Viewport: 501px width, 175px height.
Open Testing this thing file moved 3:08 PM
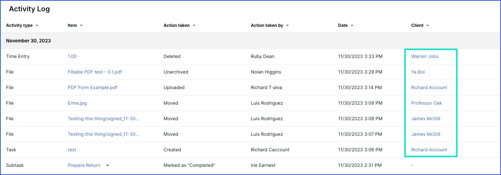[104, 119]
